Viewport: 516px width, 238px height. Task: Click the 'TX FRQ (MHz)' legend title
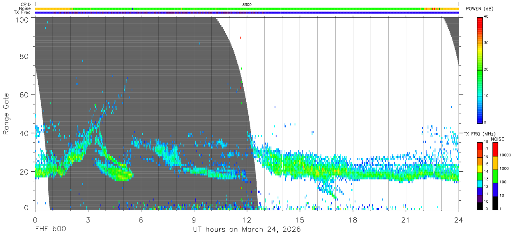click(479, 134)
